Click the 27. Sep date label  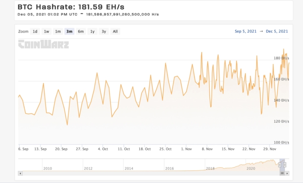pos(82,149)
